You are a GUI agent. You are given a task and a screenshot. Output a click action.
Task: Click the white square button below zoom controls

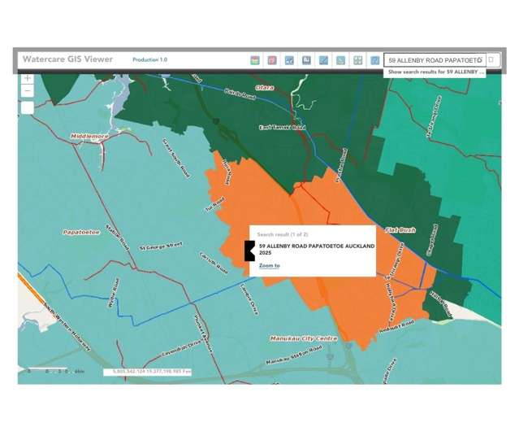pyautogui.click(x=28, y=107)
